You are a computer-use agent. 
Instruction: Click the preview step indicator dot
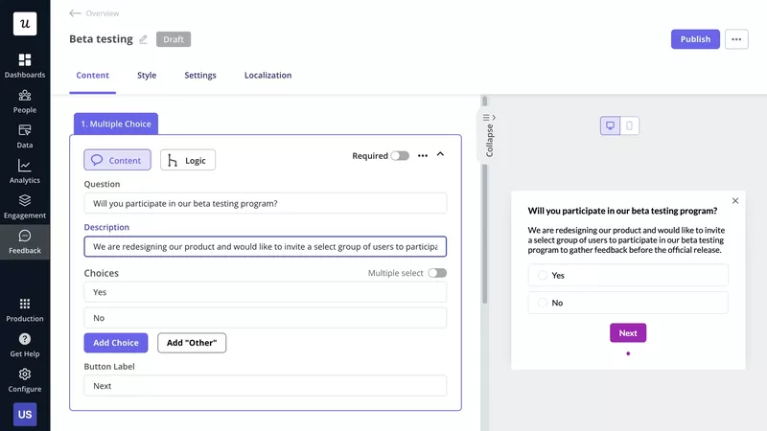[628, 353]
